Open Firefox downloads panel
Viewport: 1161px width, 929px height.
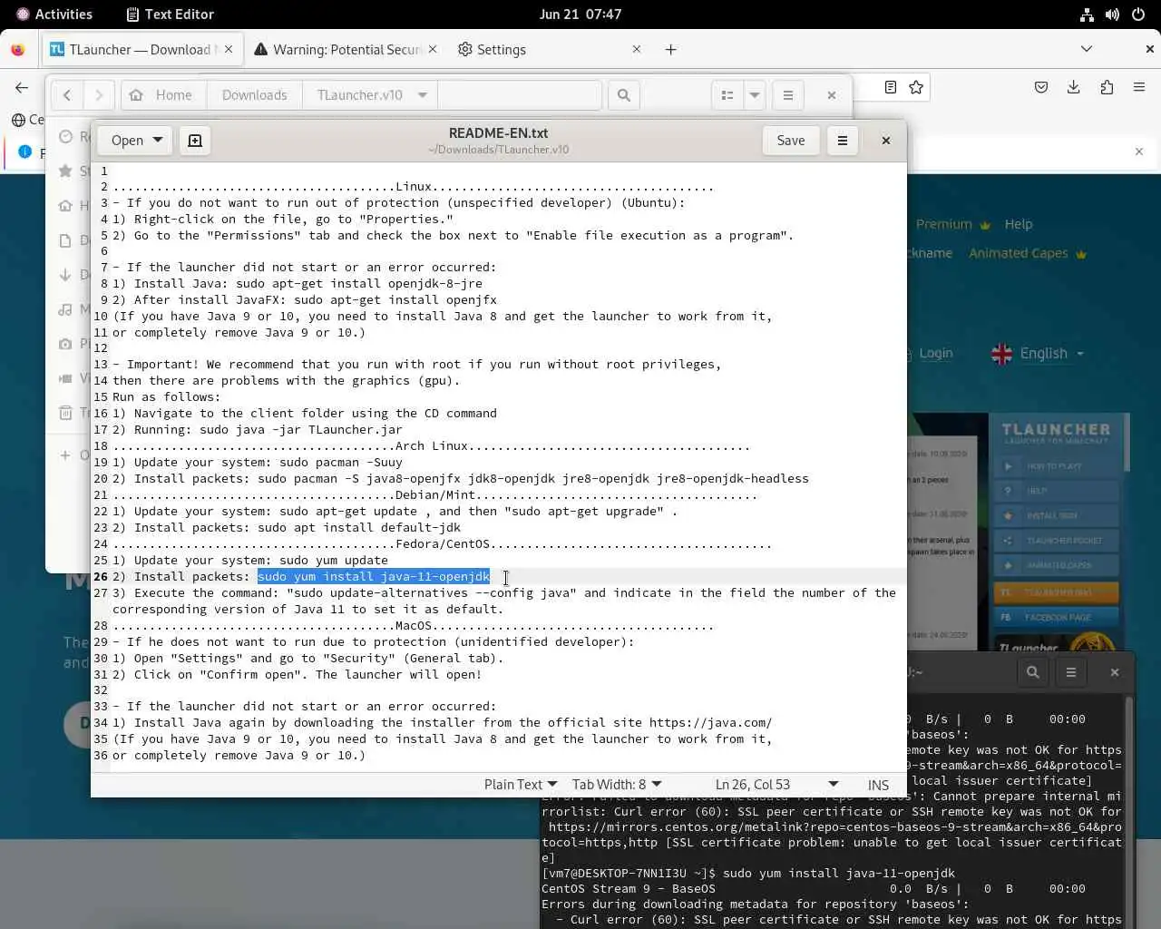(1074, 87)
